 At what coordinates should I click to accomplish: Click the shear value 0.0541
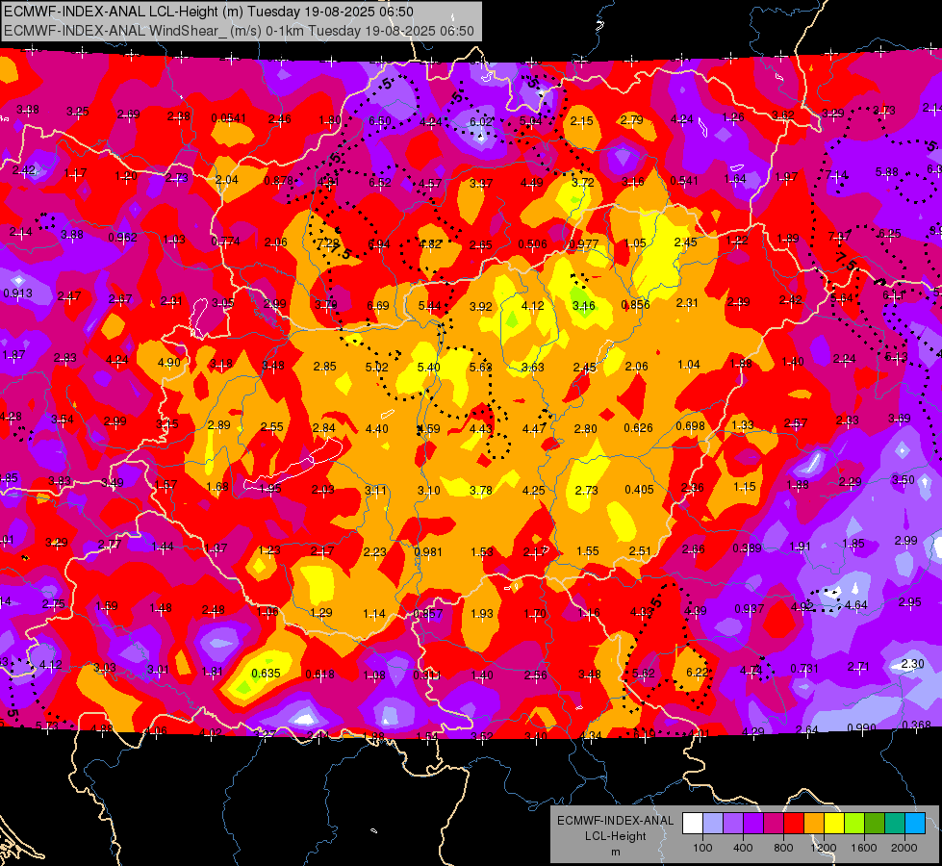click(x=228, y=118)
